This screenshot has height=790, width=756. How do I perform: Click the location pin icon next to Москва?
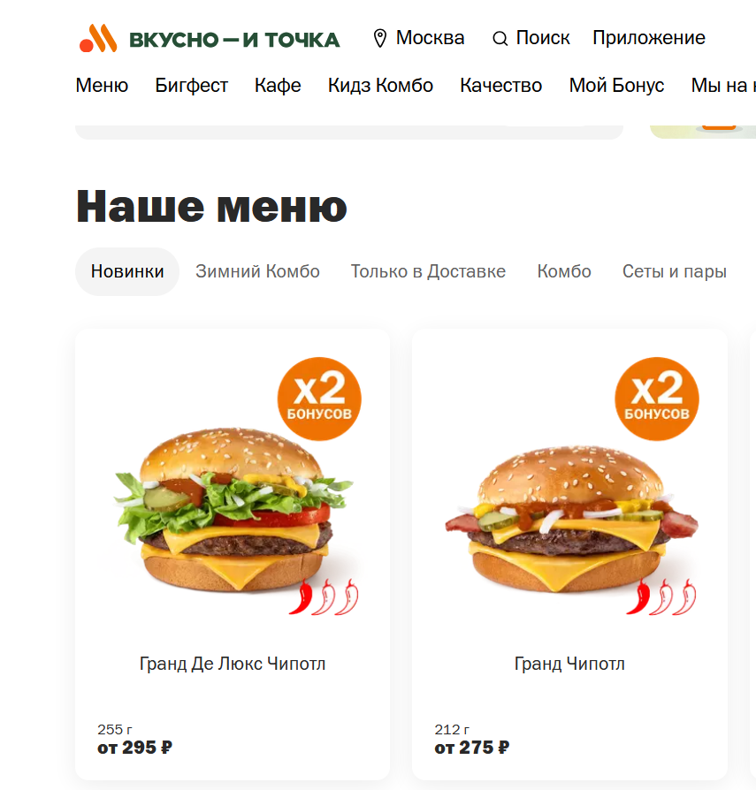tap(380, 38)
